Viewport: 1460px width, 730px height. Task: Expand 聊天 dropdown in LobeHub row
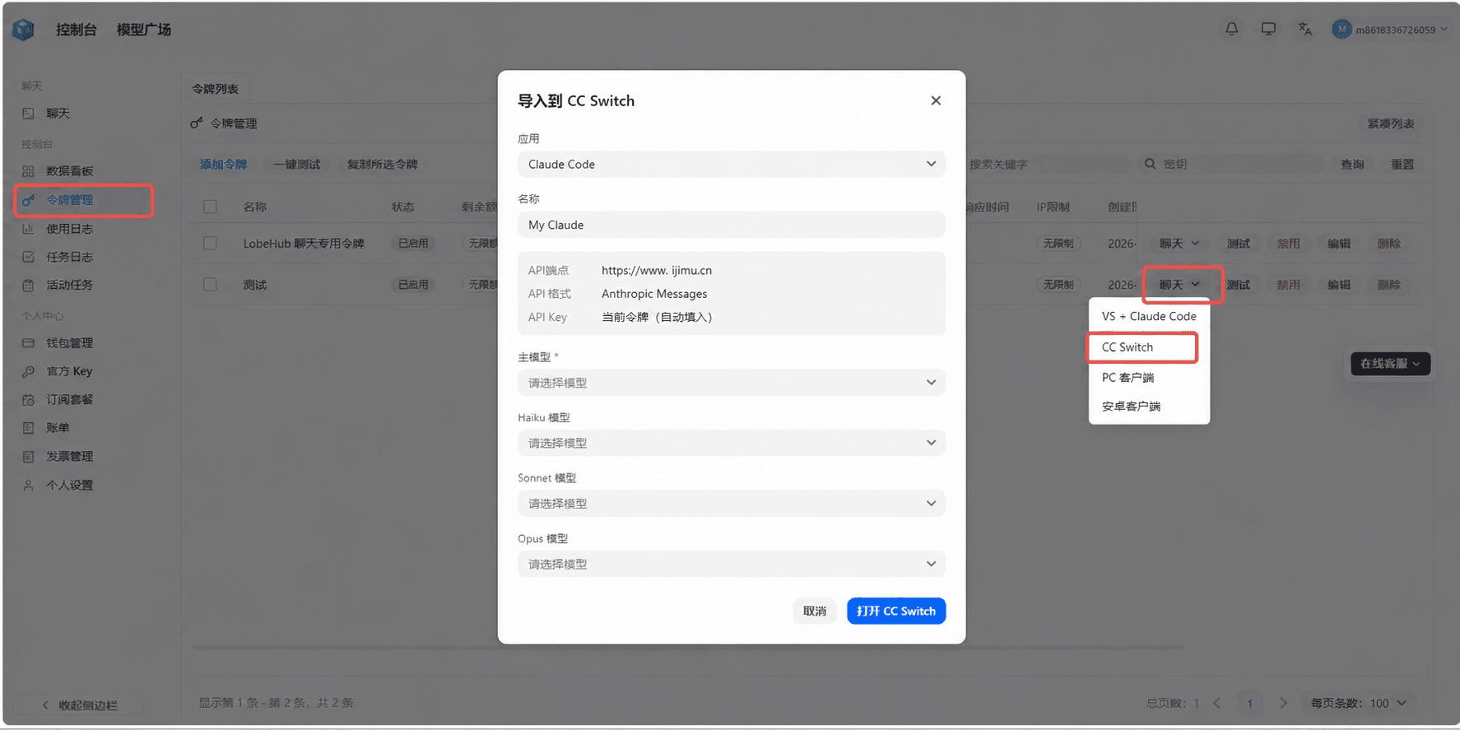coord(1179,244)
